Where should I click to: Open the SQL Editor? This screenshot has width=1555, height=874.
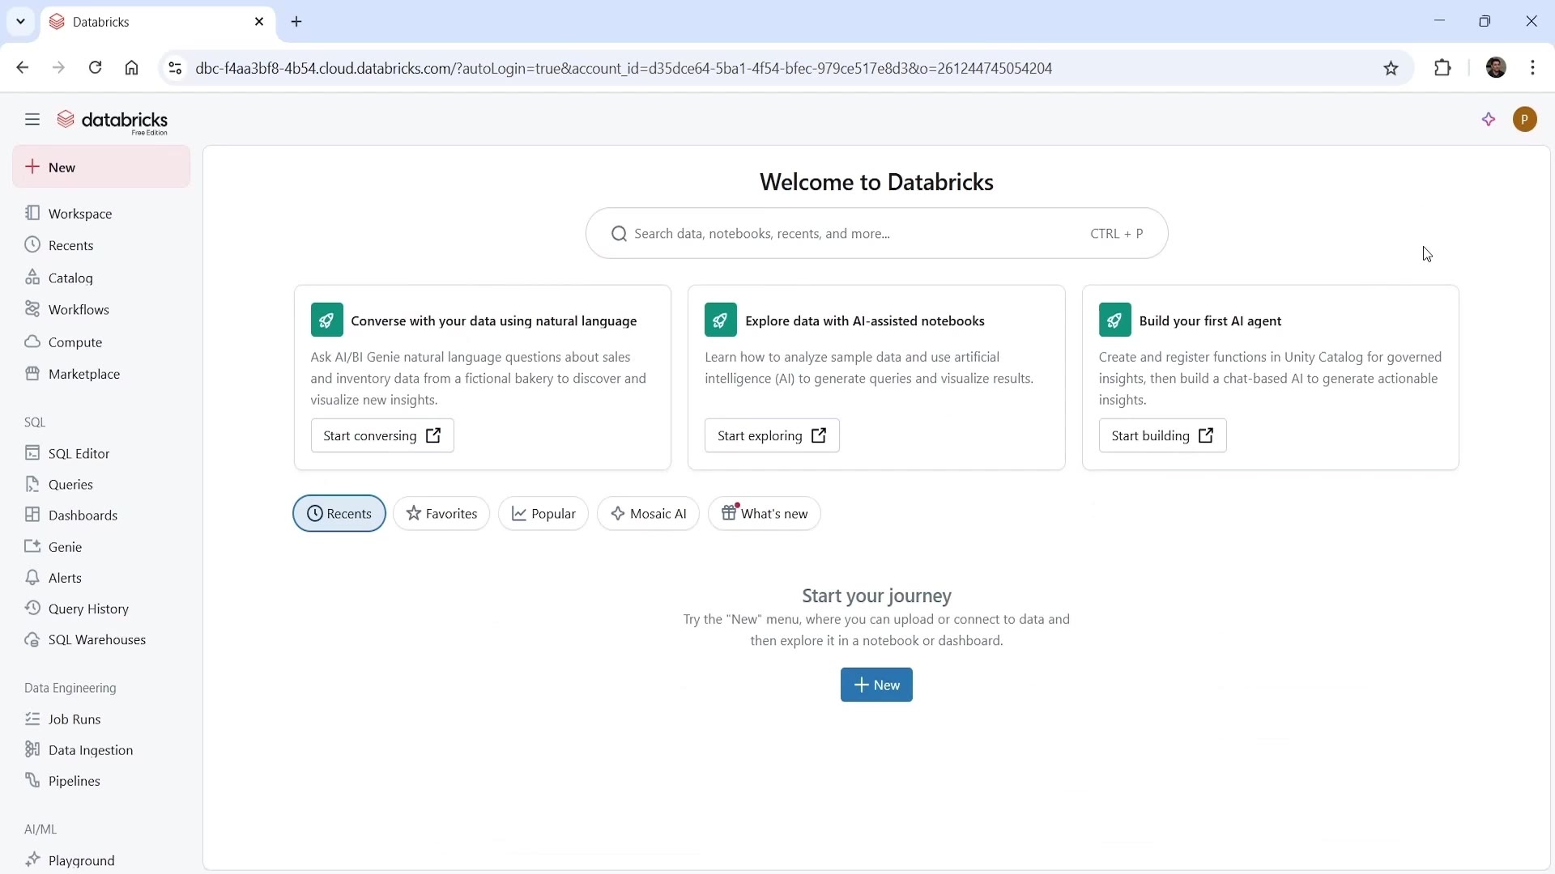click(x=101, y=453)
